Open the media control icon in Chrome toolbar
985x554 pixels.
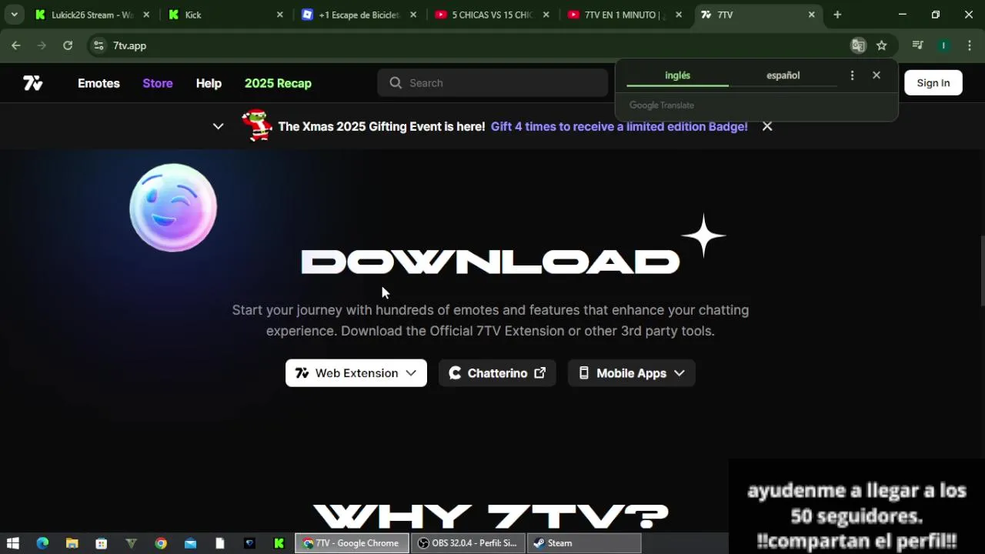tap(917, 45)
